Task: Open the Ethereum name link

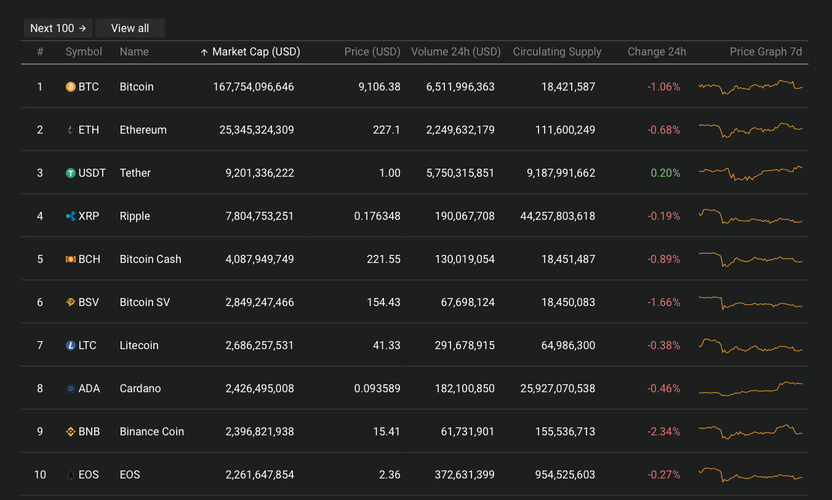Action: (x=143, y=130)
